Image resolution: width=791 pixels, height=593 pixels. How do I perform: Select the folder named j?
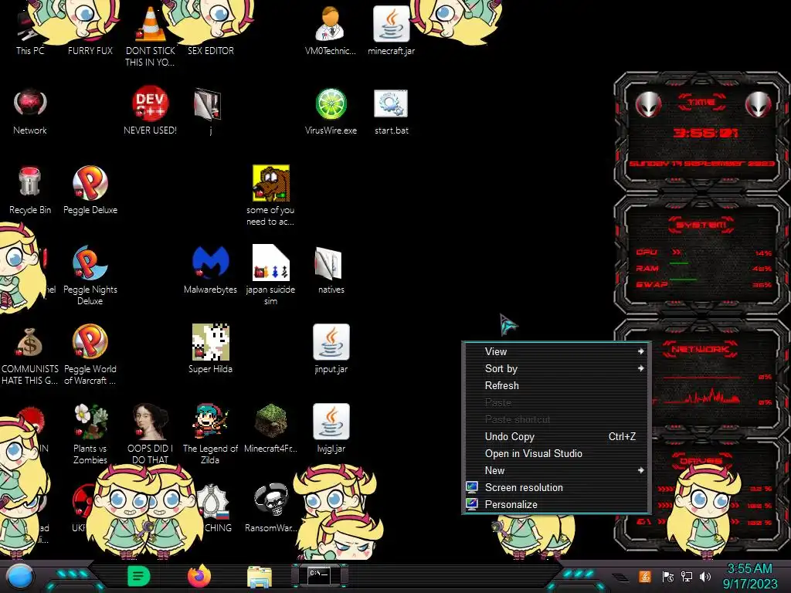point(209,111)
